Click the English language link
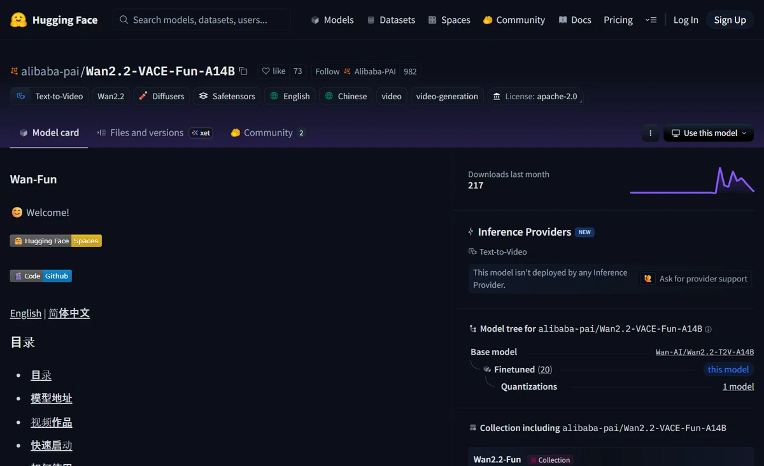 (x=25, y=313)
